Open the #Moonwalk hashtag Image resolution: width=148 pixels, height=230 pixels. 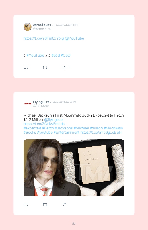(113, 128)
